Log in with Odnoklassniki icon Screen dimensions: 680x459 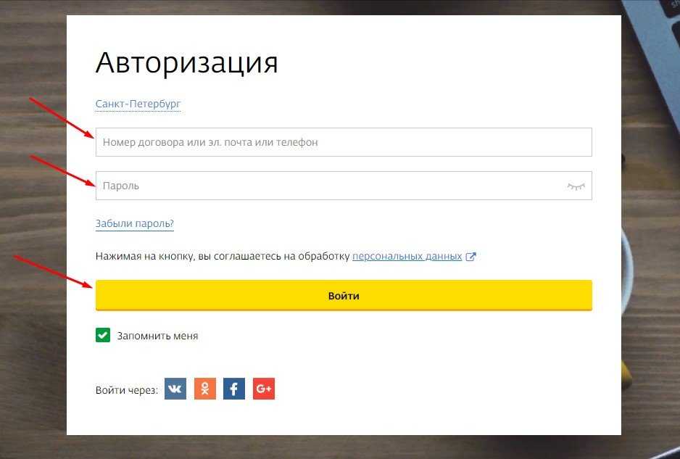[205, 389]
